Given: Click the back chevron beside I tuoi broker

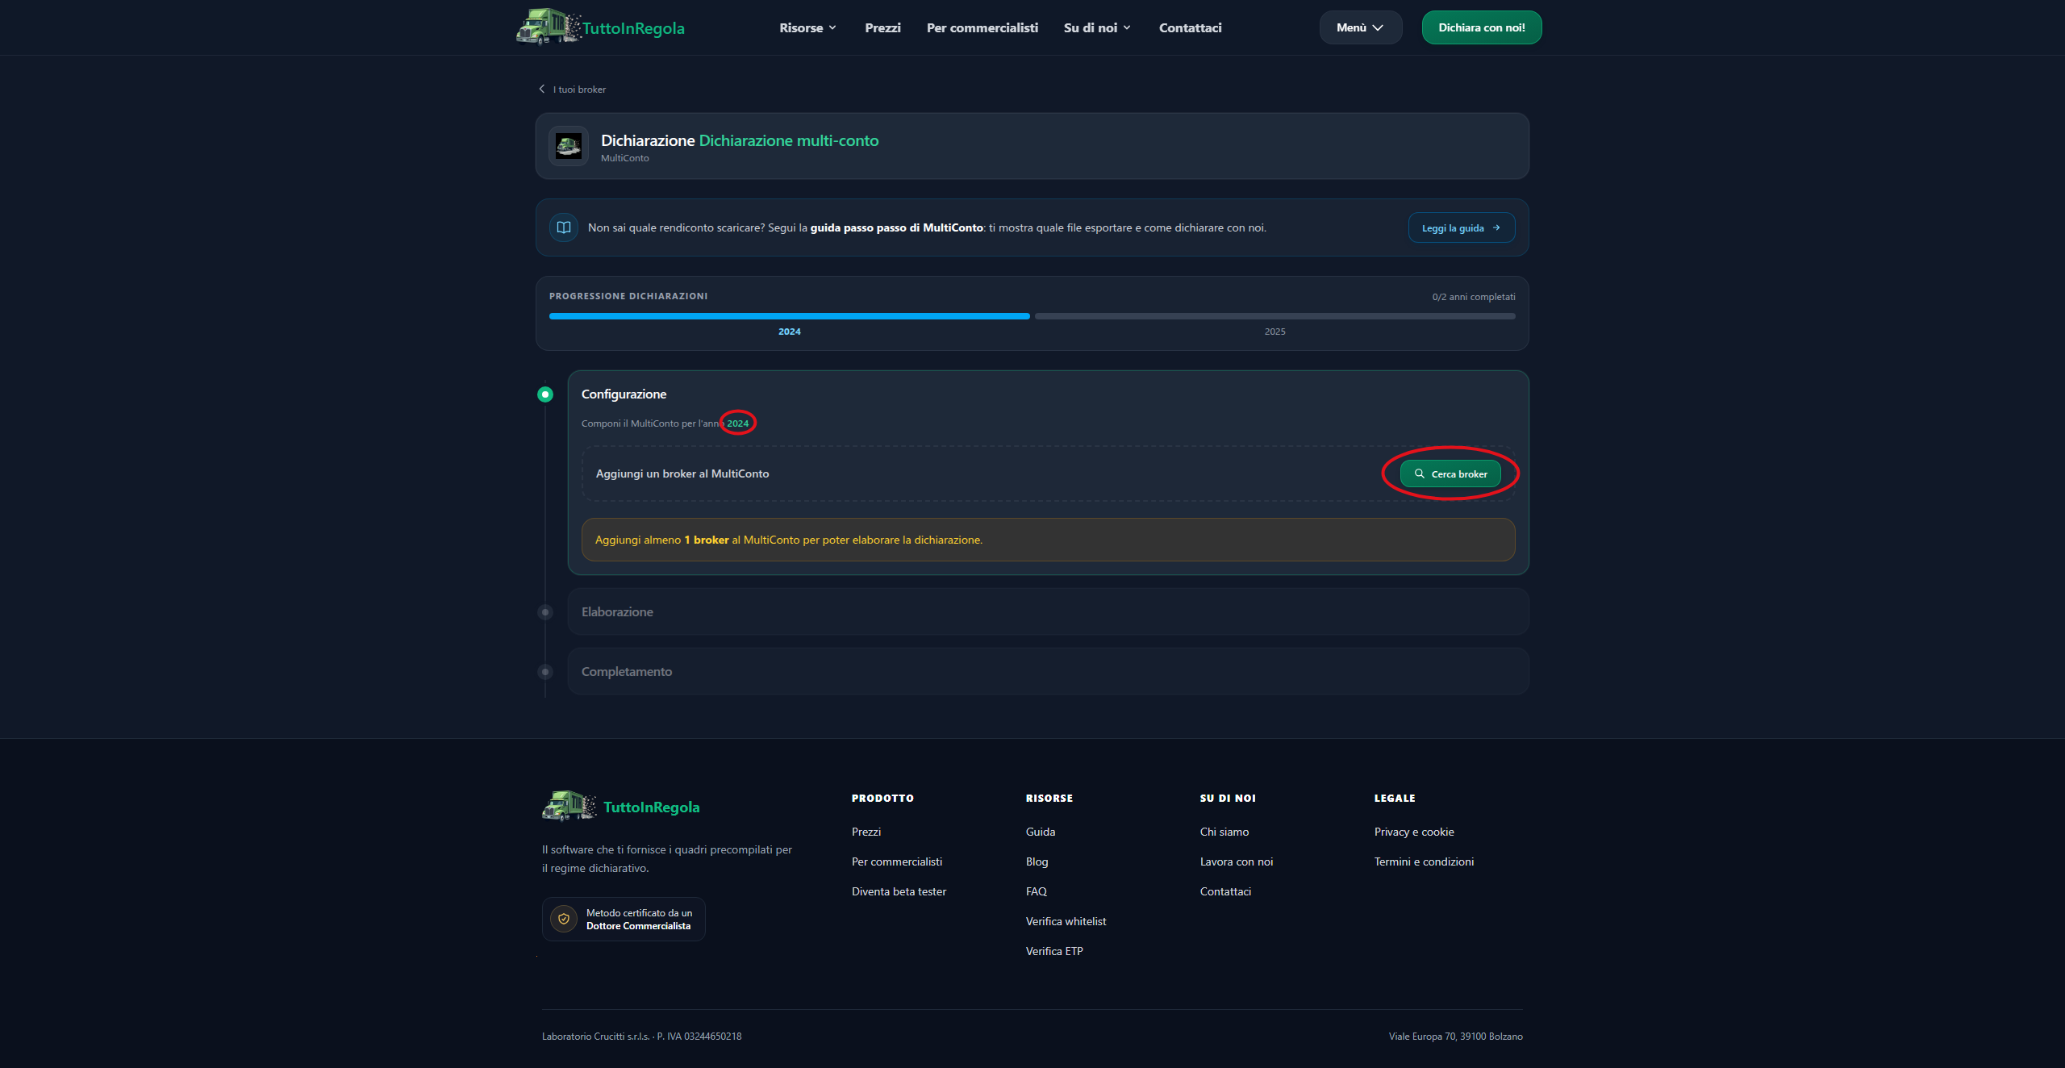Looking at the screenshot, I should point(542,89).
